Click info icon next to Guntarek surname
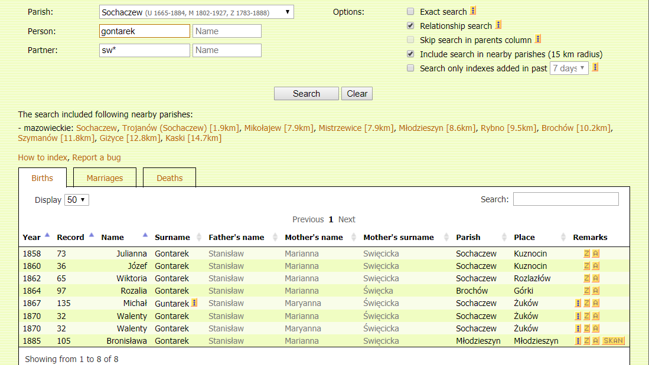 tap(194, 303)
